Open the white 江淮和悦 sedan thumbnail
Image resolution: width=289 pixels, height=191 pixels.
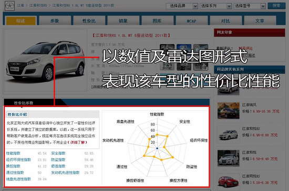(x=229, y=158)
